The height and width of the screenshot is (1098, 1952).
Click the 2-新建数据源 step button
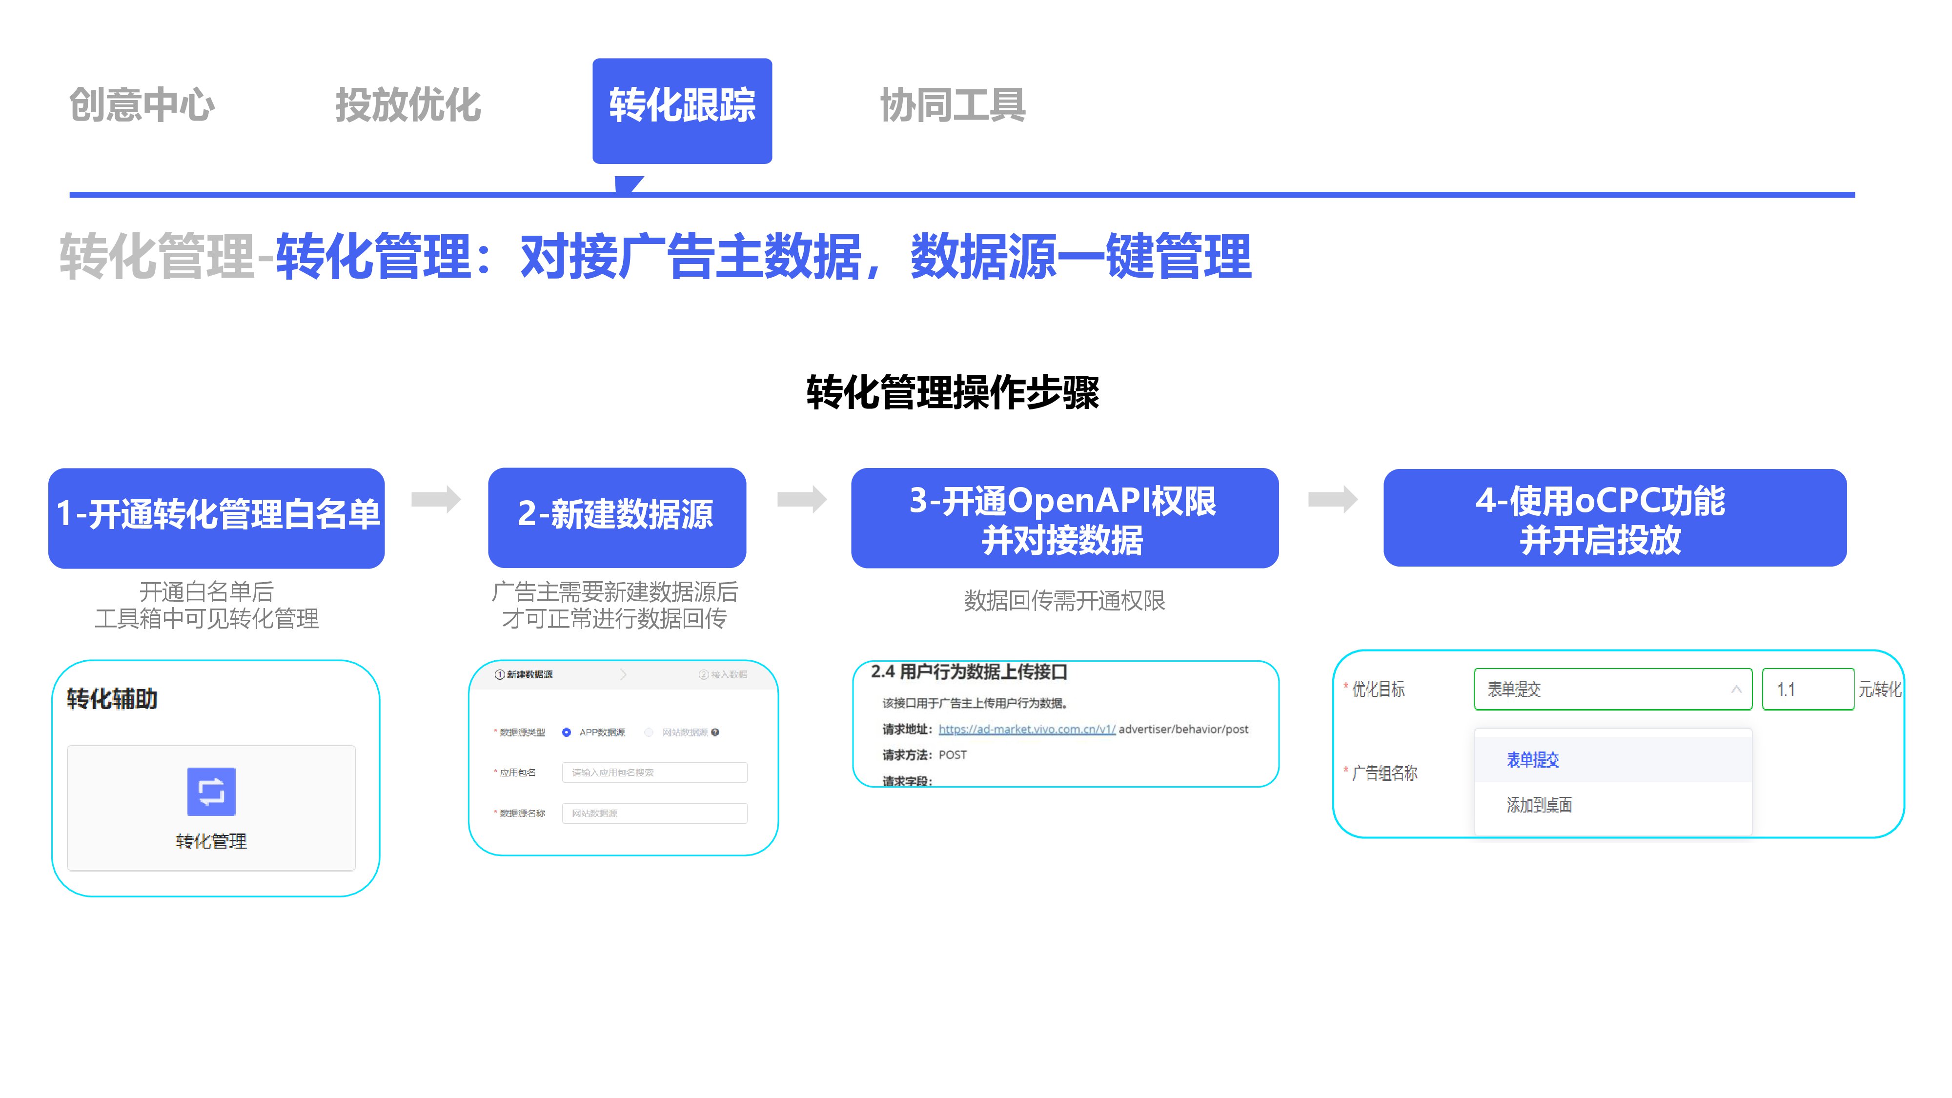(x=616, y=517)
